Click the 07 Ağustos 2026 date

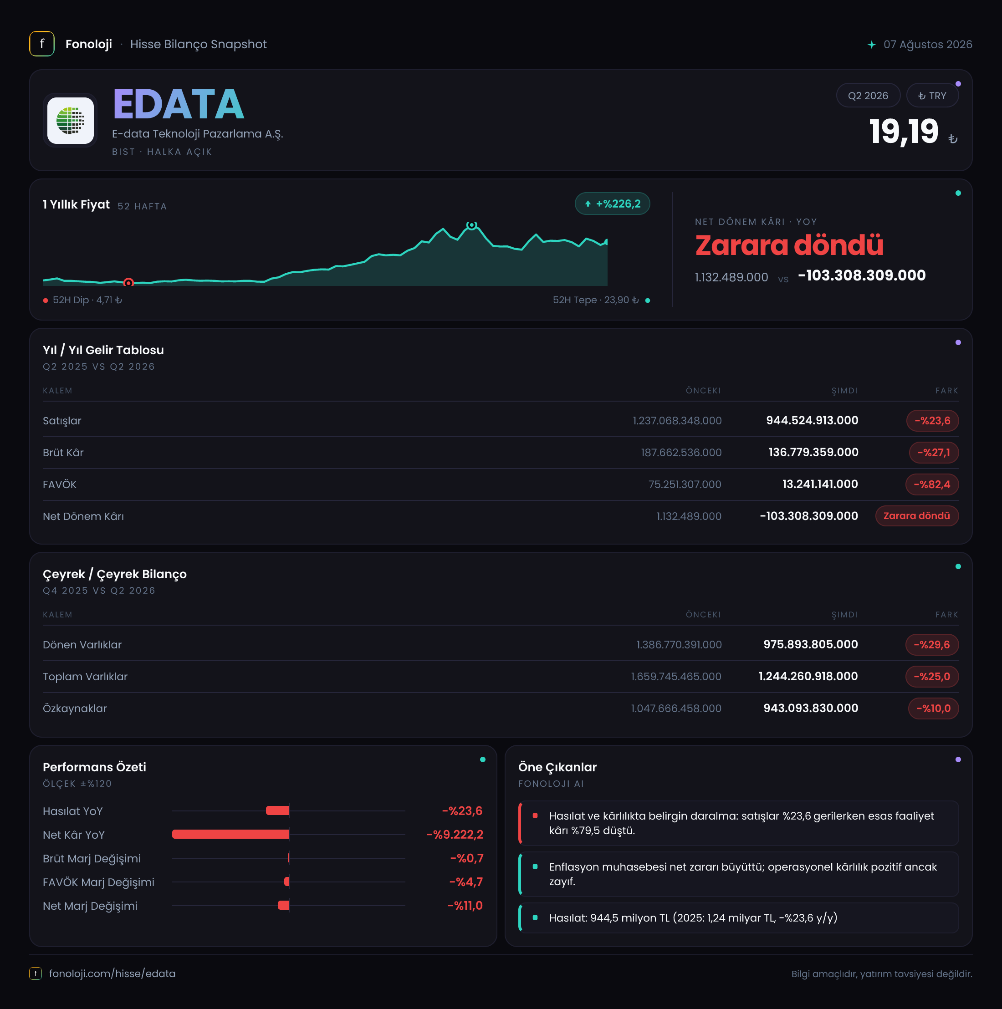click(927, 44)
